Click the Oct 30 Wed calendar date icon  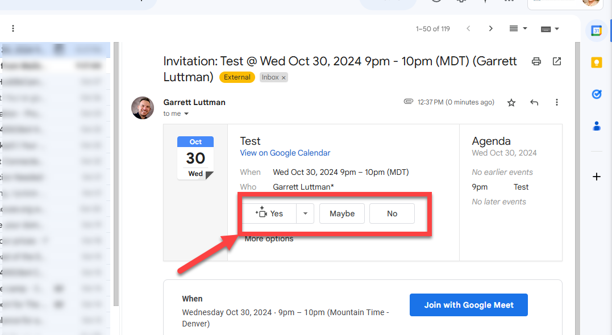[195, 158]
